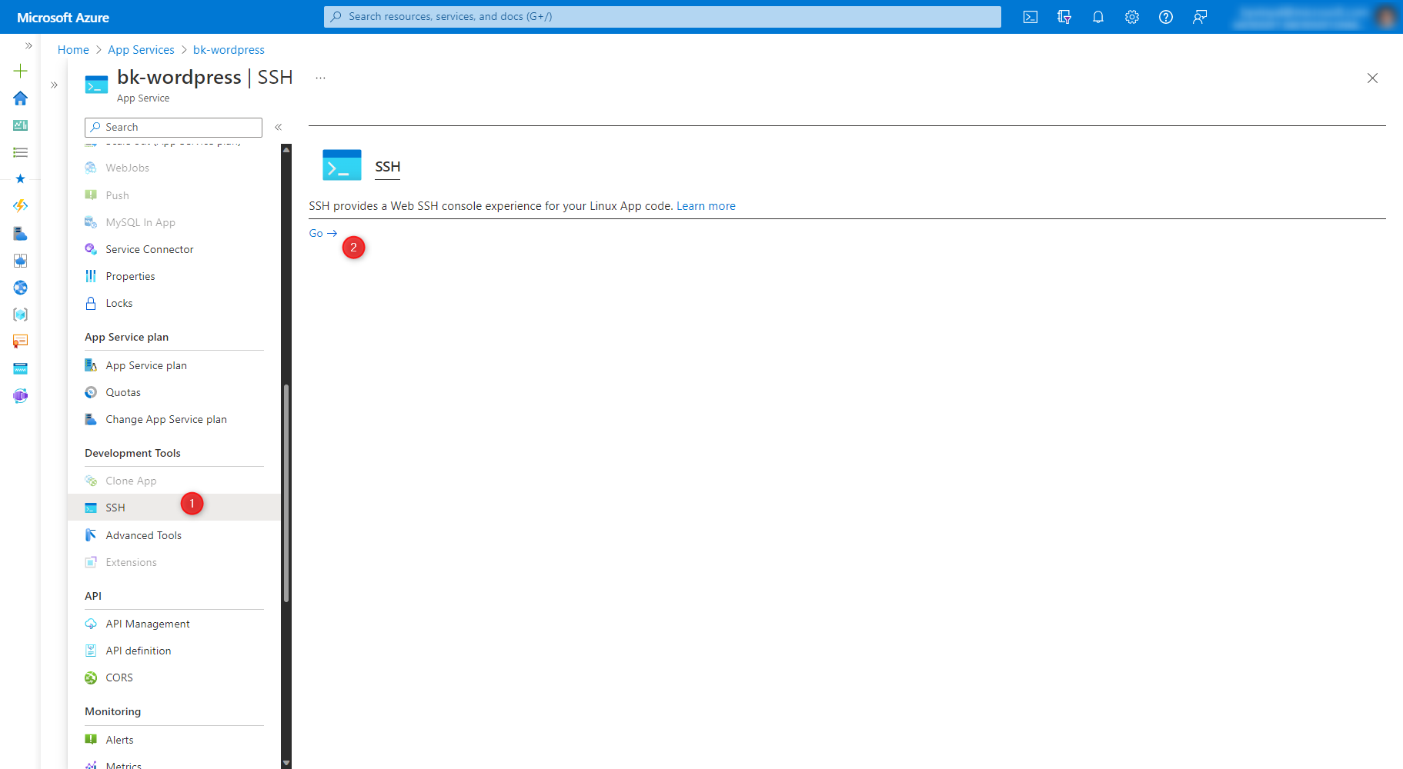
Task: Open the portal settings gear
Action: pos(1132,16)
